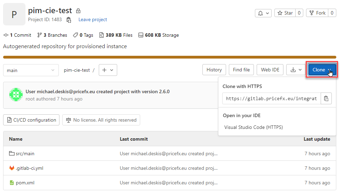Screen dimensions: 345x193
Task: Click the private lock icon beside title
Action: point(78,10)
